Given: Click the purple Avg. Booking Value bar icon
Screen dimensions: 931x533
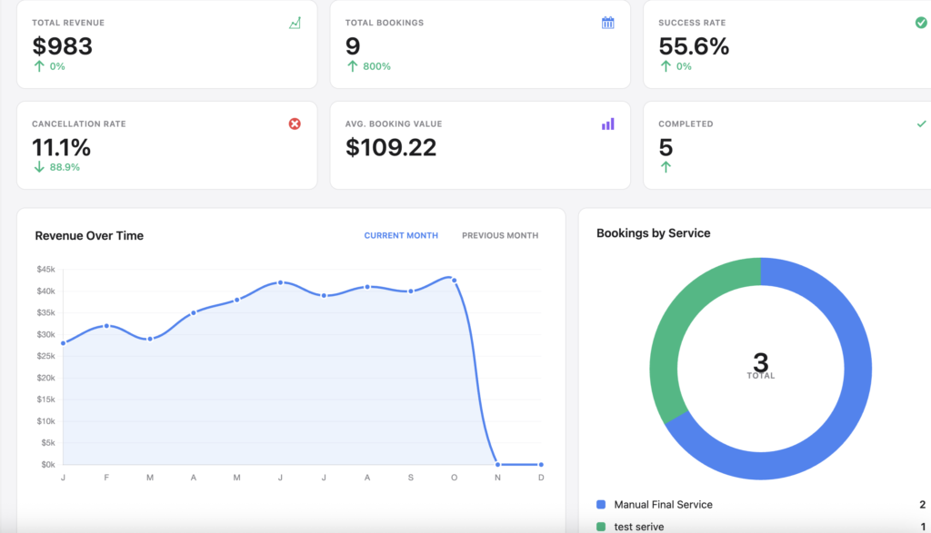Looking at the screenshot, I should pos(608,123).
